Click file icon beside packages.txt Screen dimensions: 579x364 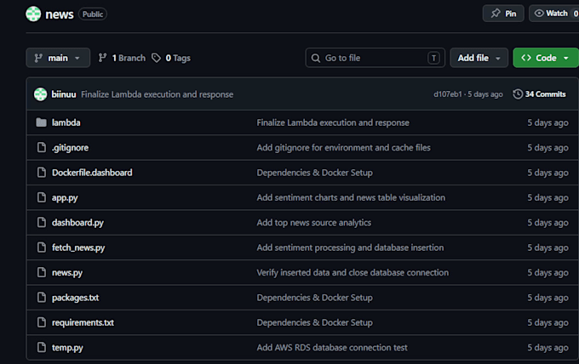[42, 298]
